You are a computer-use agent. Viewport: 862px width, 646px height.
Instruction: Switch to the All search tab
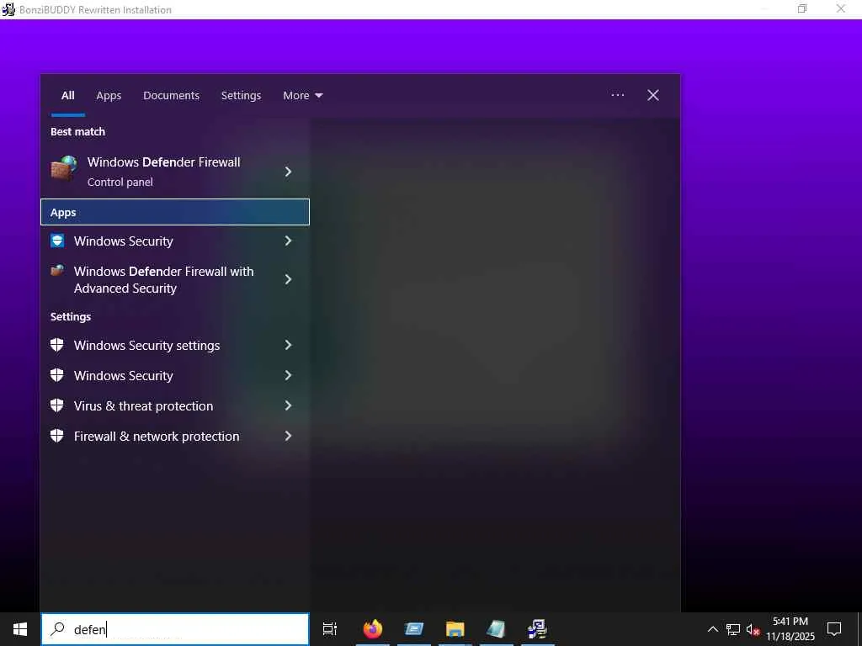click(x=67, y=96)
